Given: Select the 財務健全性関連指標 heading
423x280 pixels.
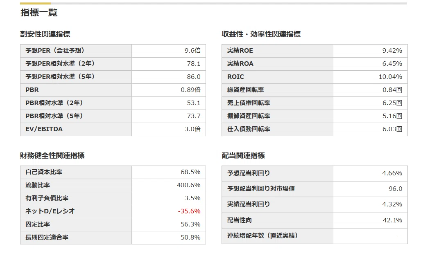Looking at the screenshot, I should (52, 156).
